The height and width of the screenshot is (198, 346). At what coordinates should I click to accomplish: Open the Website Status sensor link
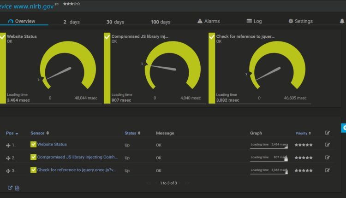pos(52,145)
